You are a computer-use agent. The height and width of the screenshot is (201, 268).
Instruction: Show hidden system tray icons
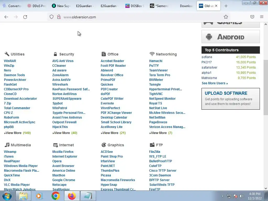pos(222,196)
